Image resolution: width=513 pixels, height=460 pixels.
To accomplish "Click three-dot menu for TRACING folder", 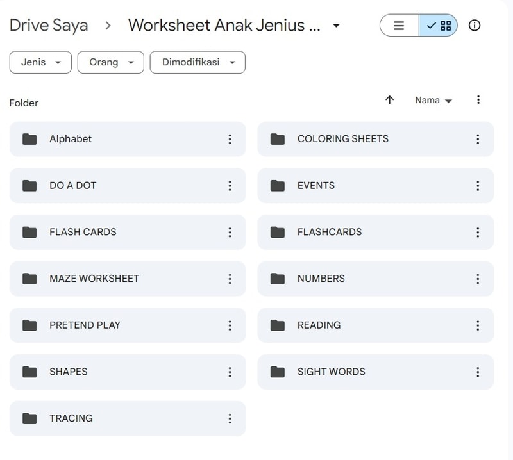I will point(230,418).
